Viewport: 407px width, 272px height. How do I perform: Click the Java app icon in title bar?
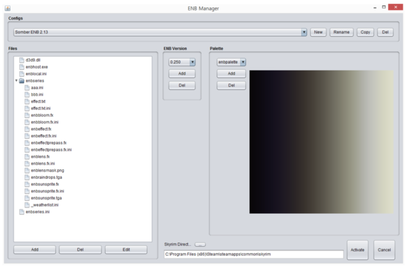click(x=8, y=8)
